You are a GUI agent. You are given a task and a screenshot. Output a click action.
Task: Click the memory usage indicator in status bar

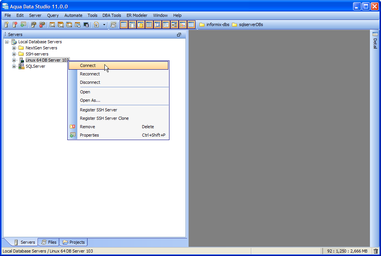click(347, 251)
